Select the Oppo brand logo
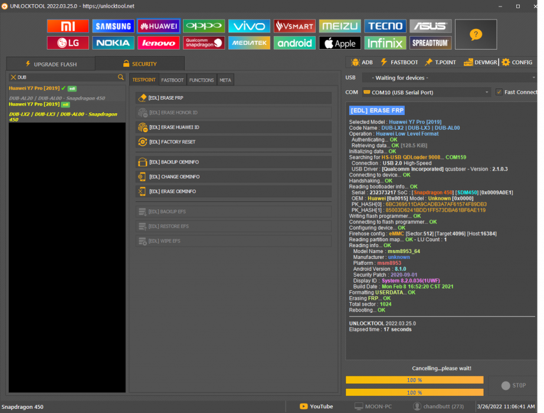Image resolution: width=544 pixels, height=413 pixels. [204, 26]
